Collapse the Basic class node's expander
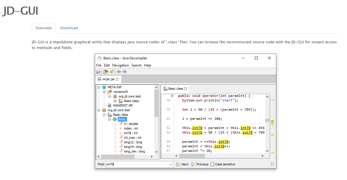The width and height of the screenshot is (347, 180). pos(110,119)
